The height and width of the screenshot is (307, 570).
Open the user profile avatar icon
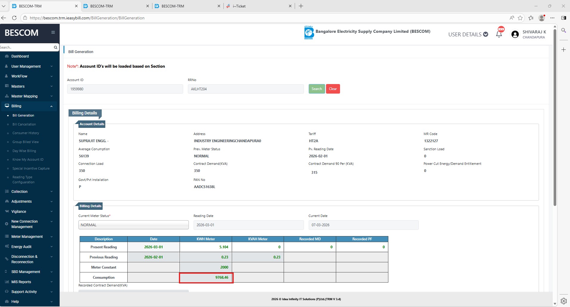[515, 35]
